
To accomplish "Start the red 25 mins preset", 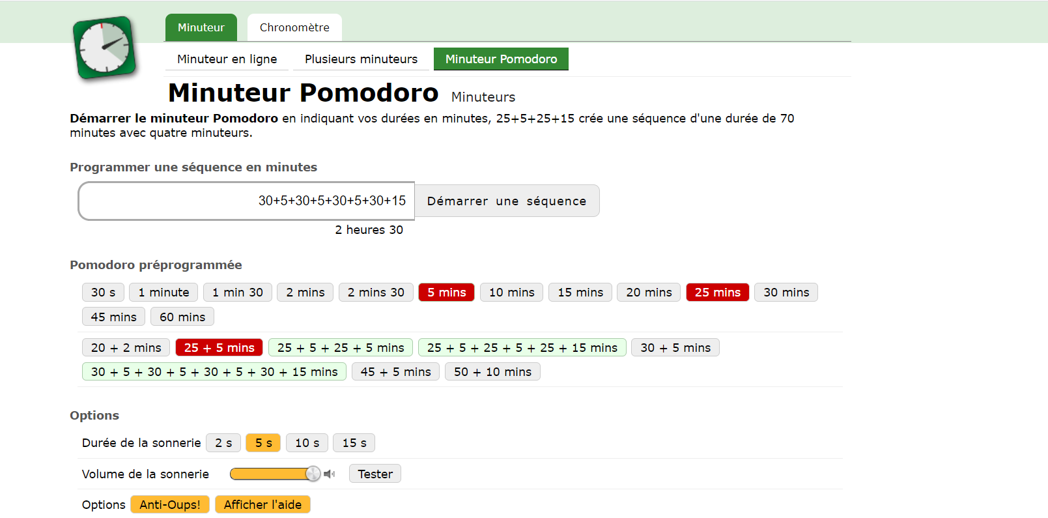I will click(x=718, y=293).
